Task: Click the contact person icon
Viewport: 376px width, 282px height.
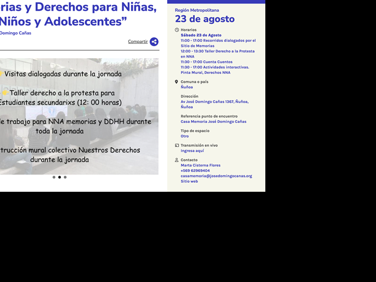Action: point(177,160)
